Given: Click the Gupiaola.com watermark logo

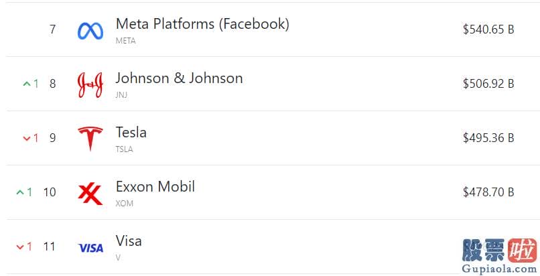Looking at the screenshot, I should (x=499, y=256).
